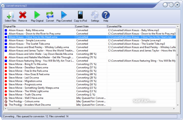Click the app icon in the title bar
The width and height of the screenshot is (183, 120).
point(3,6)
